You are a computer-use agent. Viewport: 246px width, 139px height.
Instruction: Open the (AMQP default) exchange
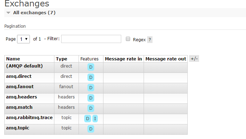pos(24,66)
